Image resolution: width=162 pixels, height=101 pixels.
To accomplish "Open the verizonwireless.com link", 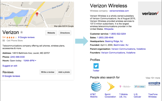I will pos(119,11).
